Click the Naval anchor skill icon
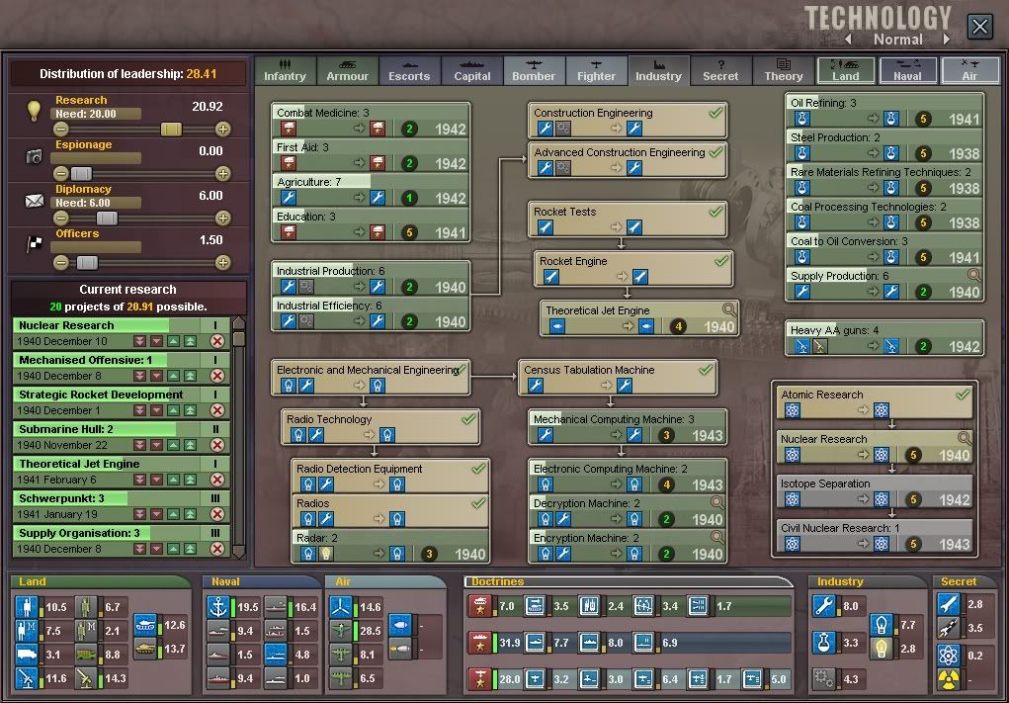This screenshot has height=703, width=1009. [x=218, y=607]
